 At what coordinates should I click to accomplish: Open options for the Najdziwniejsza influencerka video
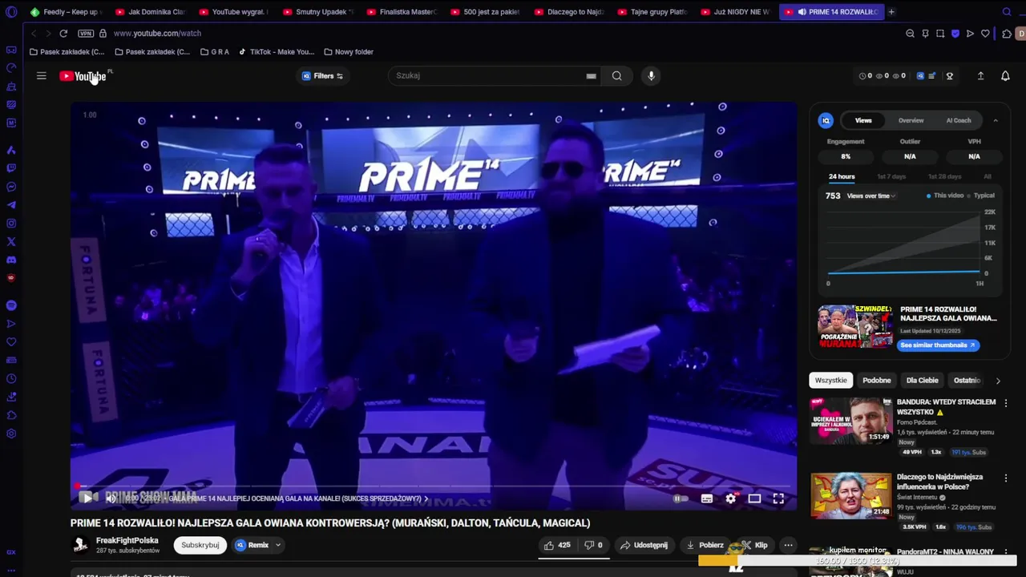click(1005, 478)
